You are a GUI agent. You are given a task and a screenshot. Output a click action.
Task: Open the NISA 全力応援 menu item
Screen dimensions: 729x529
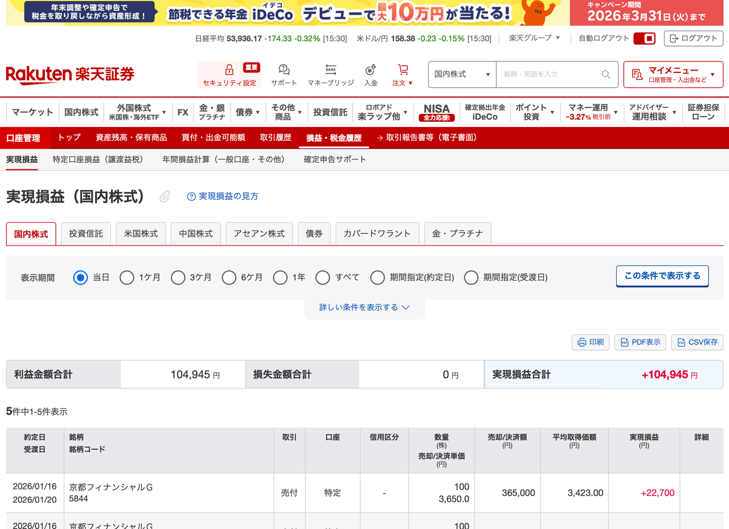437,112
